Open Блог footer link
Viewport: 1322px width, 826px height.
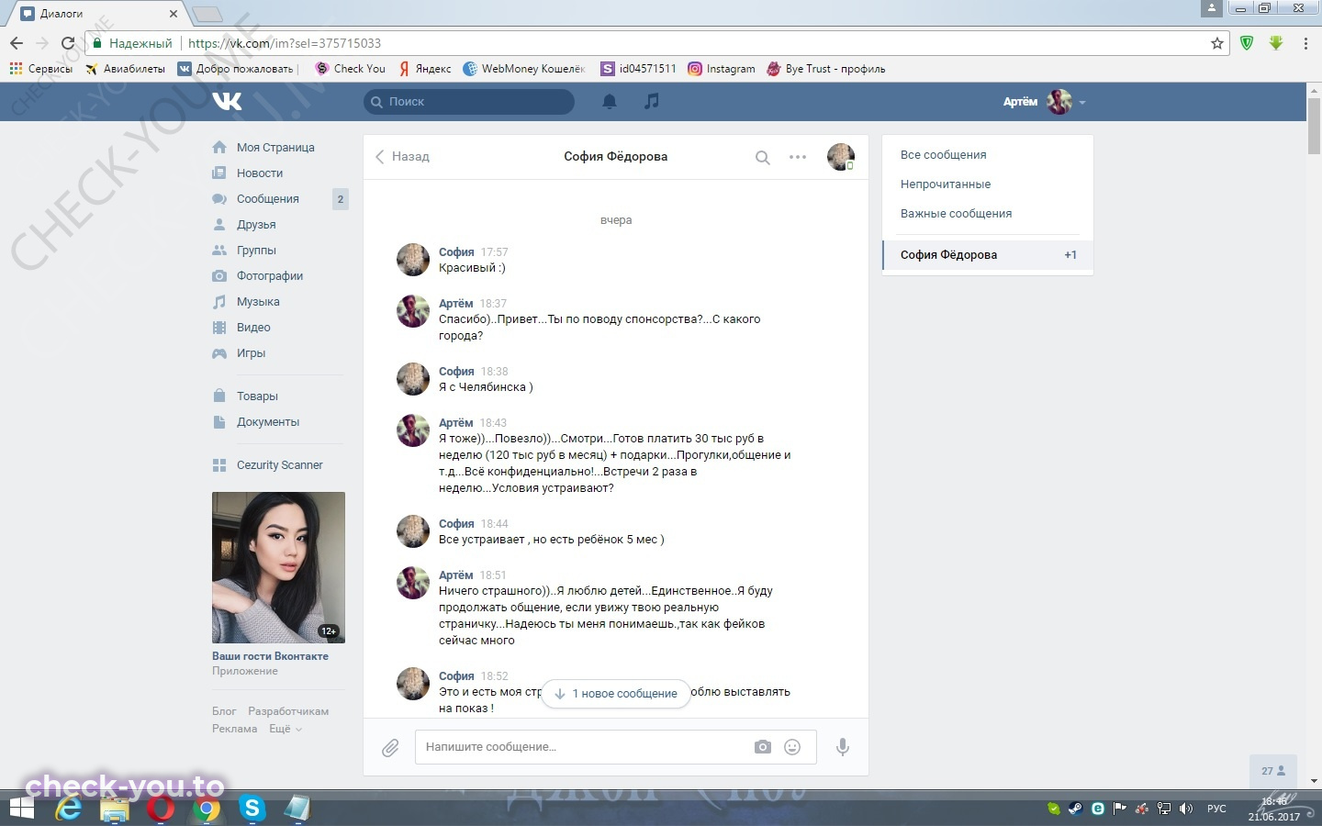[x=224, y=711]
